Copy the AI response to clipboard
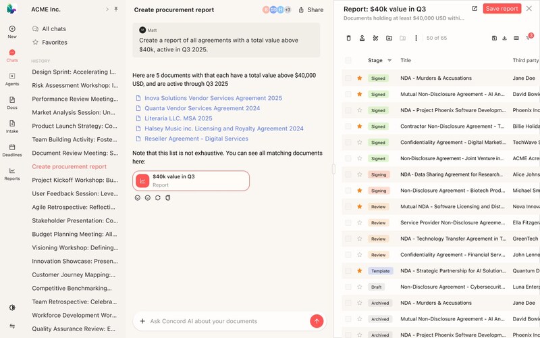 (167, 197)
